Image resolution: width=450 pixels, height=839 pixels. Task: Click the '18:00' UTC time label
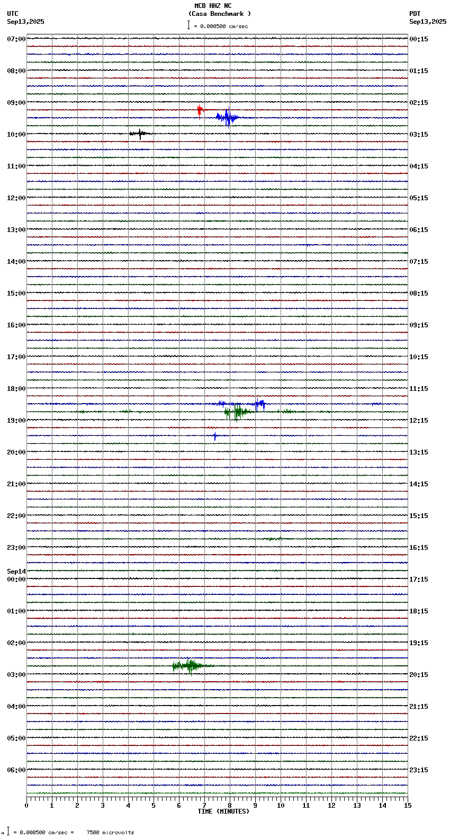16,389
